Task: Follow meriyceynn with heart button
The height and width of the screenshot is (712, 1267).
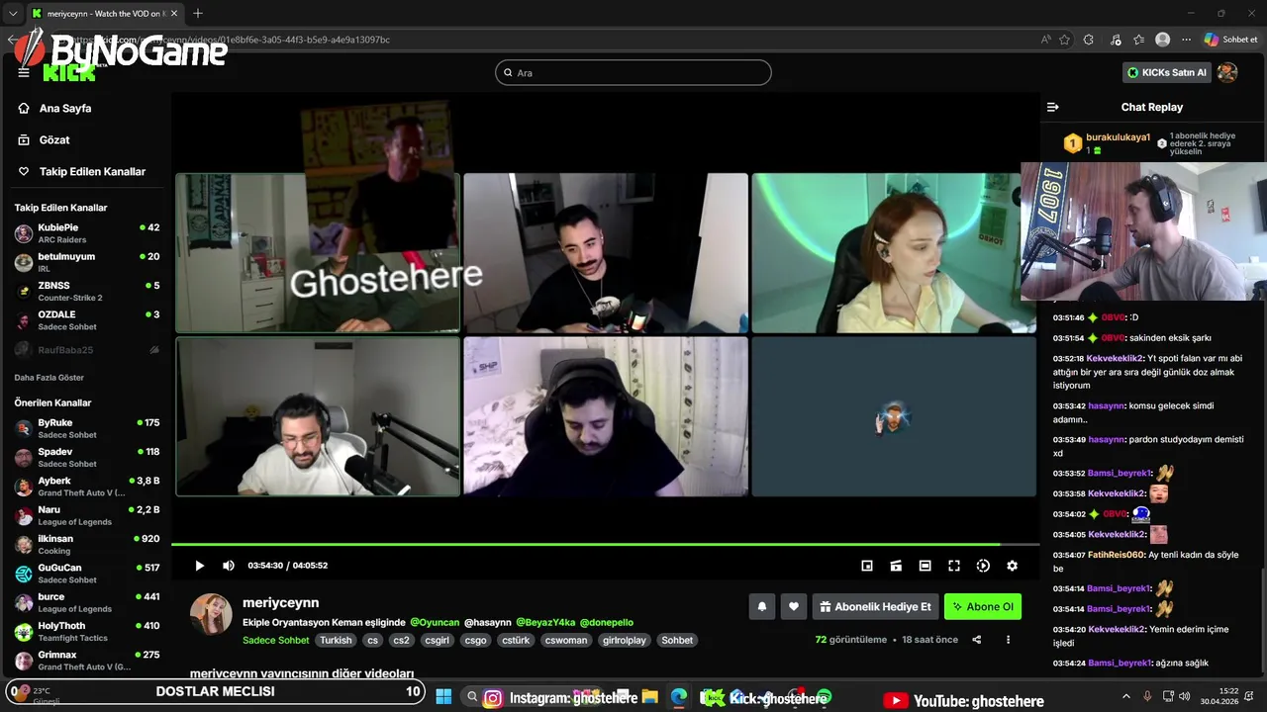Action: 793,607
